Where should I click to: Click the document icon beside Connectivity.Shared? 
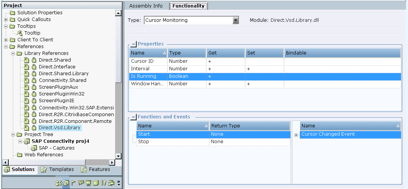(26, 80)
